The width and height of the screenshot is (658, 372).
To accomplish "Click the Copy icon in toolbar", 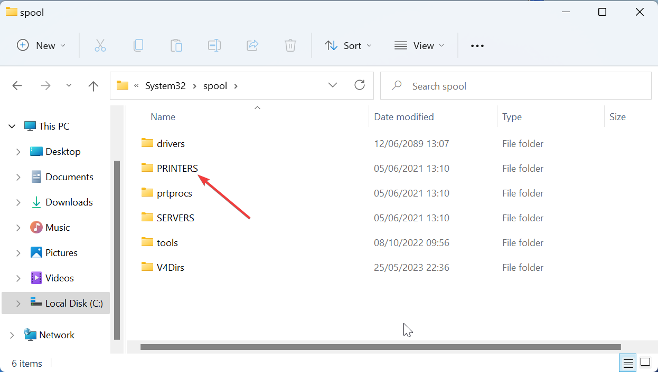I will click(138, 46).
